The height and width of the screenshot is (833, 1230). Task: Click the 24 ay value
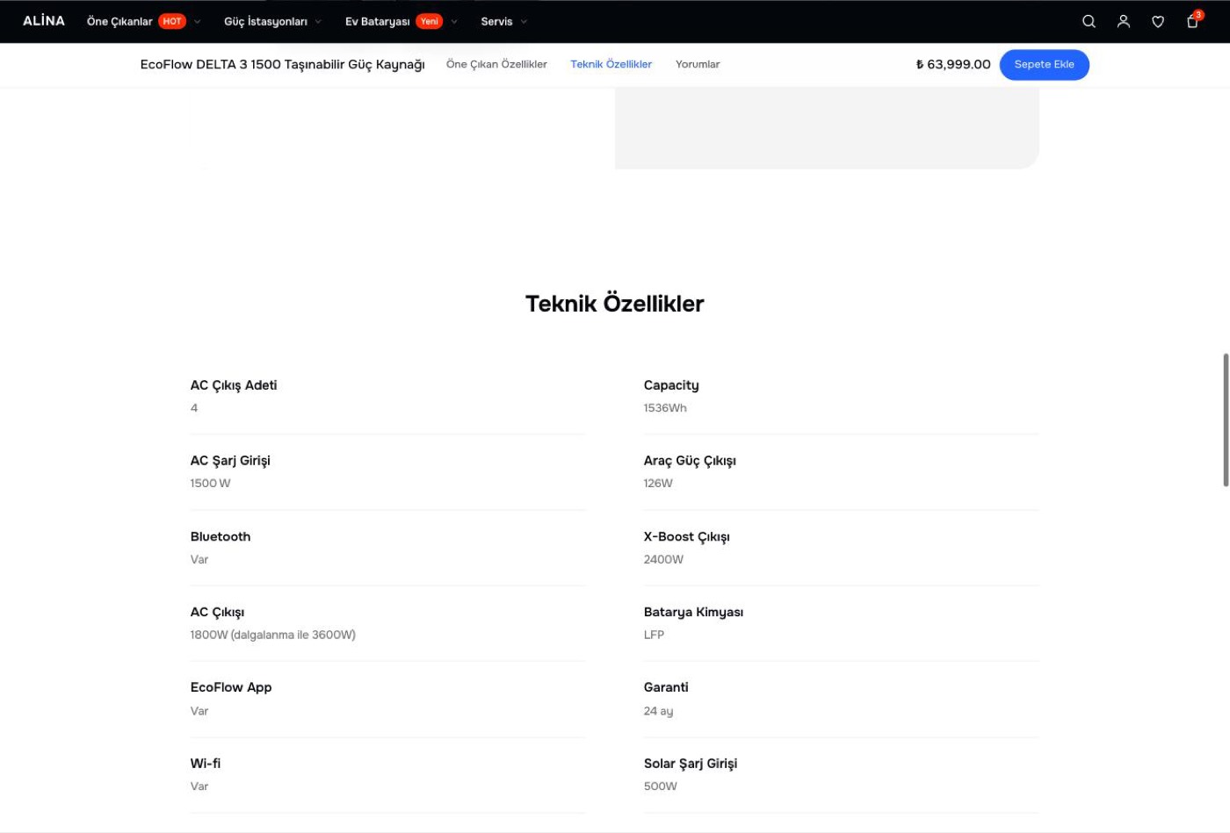[x=658, y=711]
